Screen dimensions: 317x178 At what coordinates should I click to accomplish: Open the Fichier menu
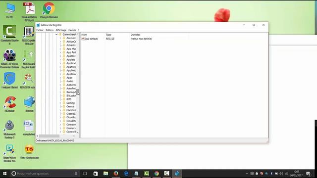[40, 30]
